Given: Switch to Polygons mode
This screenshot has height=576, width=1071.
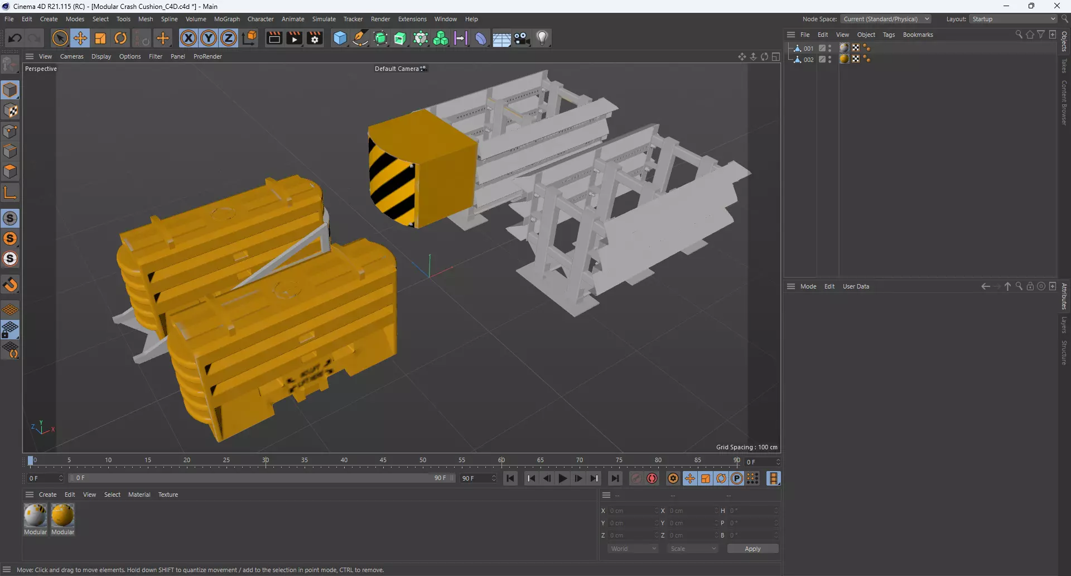Looking at the screenshot, I should tap(10, 171).
